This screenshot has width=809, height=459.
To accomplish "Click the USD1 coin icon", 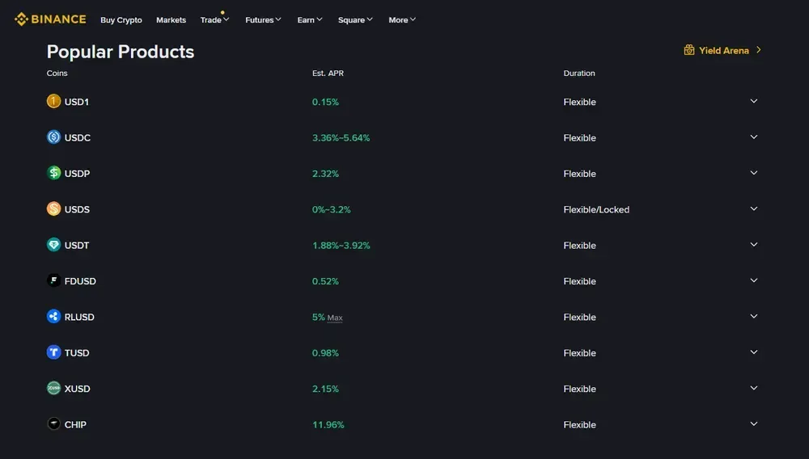I will click(x=53, y=101).
